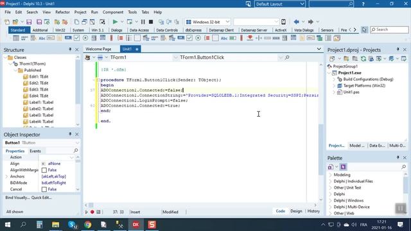Image resolution: width=411 pixels, height=231 pixels.
Task: Click the component palette Search field
Action: pos(389,30)
